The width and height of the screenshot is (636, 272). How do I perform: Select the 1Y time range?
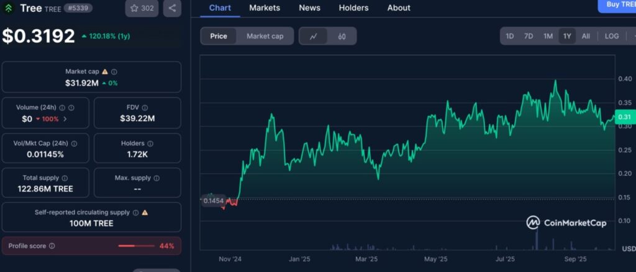pyautogui.click(x=566, y=36)
